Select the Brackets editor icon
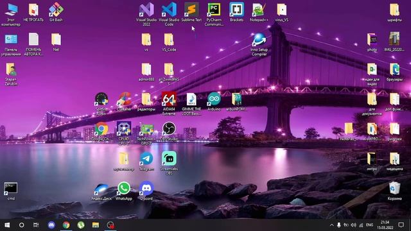The height and width of the screenshot is (231, 411). pyautogui.click(x=237, y=10)
